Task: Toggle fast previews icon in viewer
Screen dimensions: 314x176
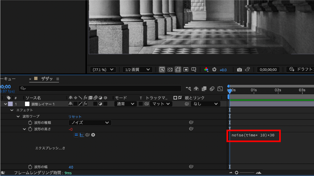Action: point(162,69)
